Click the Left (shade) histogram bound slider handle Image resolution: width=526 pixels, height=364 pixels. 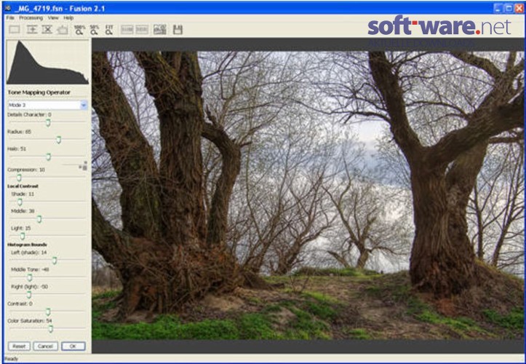(55, 261)
